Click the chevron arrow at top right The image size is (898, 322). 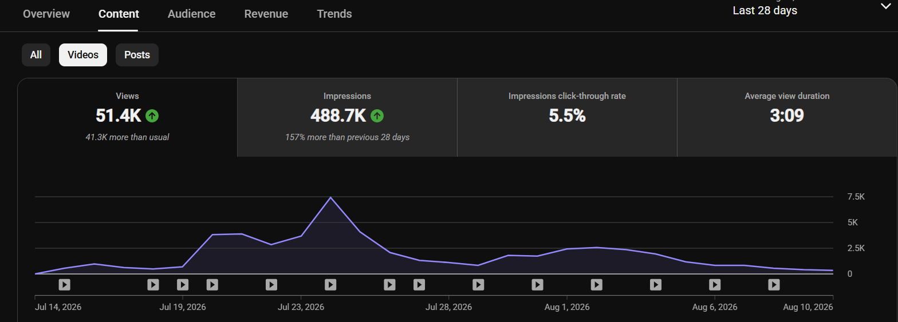885,6
